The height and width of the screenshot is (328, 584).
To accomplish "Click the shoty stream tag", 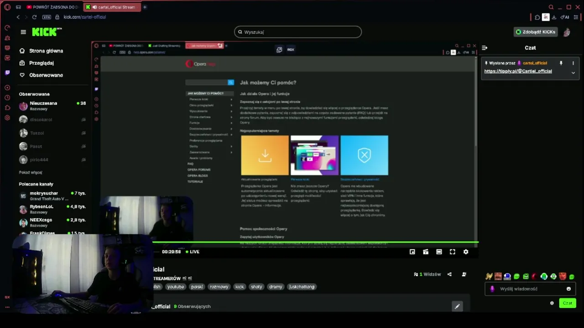I will 256,287.
